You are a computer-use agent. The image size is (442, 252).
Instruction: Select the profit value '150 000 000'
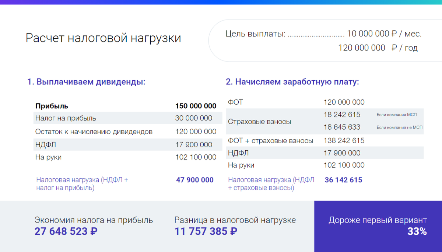pos(196,106)
